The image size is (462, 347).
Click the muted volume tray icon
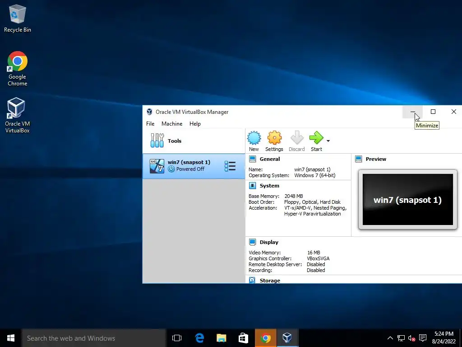[x=411, y=338]
